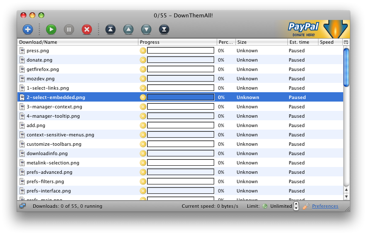Viewport: 367px width, 235px height.
Task: Click the progress bar for press.png
Action: click(181, 51)
